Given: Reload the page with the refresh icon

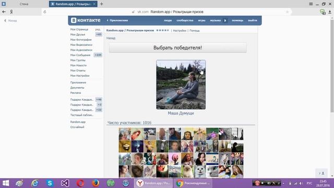Looking at the screenshot, I should [x=45, y=11].
